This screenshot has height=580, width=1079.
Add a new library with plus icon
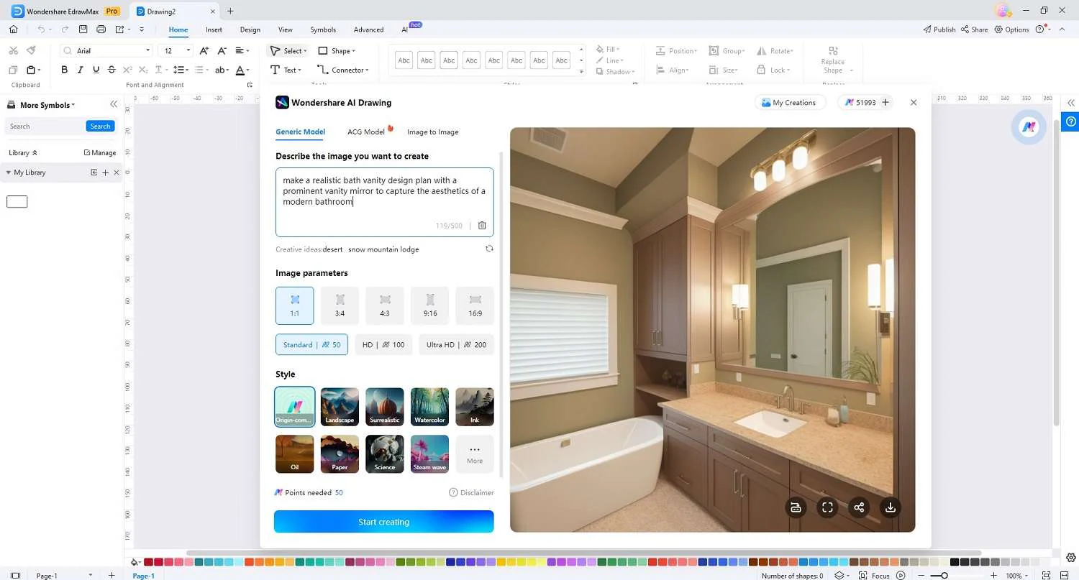[105, 172]
